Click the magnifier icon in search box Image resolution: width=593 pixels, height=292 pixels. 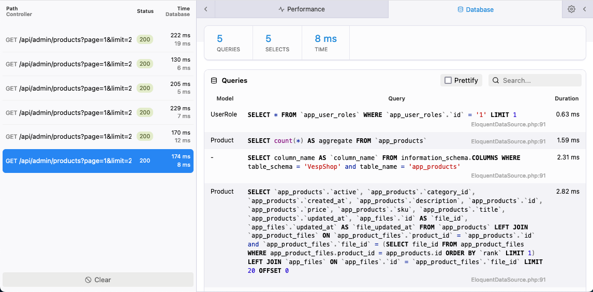click(x=496, y=81)
